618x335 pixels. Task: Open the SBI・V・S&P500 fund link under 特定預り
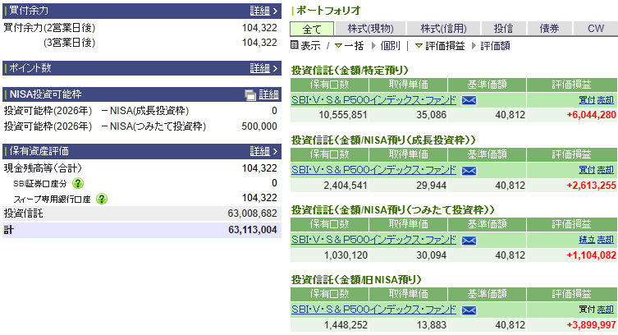[373, 100]
